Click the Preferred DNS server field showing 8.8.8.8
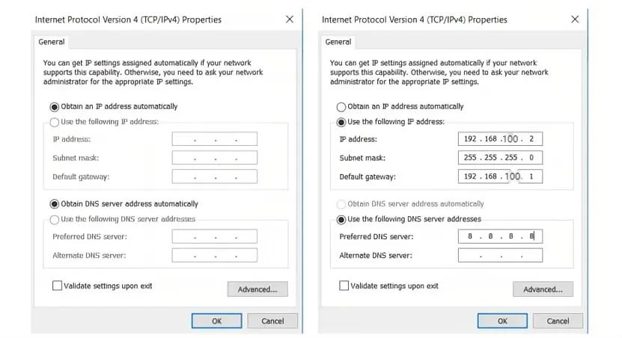The image size is (622, 338). click(x=500, y=236)
